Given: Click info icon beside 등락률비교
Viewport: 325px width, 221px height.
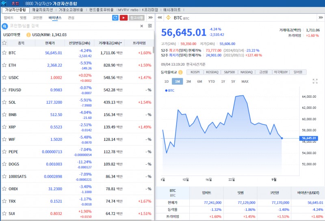Looking at the screenshot, I should coord(182,72).
